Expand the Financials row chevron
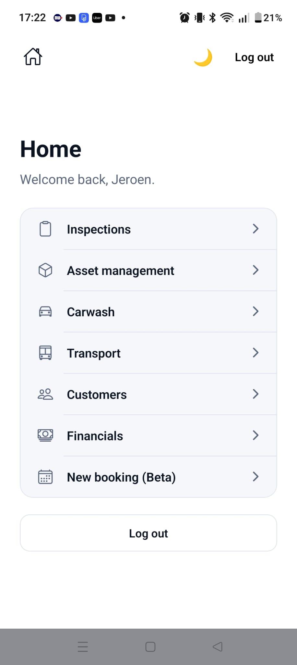Screen dimensions: 297x665 pos(255,435)
